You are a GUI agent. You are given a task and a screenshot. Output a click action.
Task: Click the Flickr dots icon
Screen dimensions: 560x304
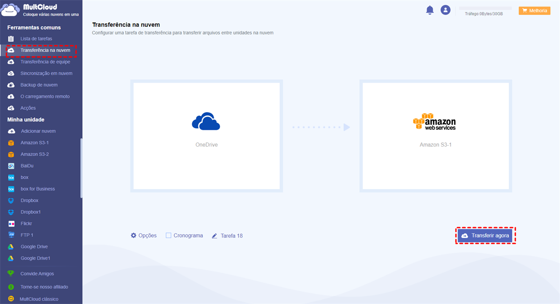[11, 224]
